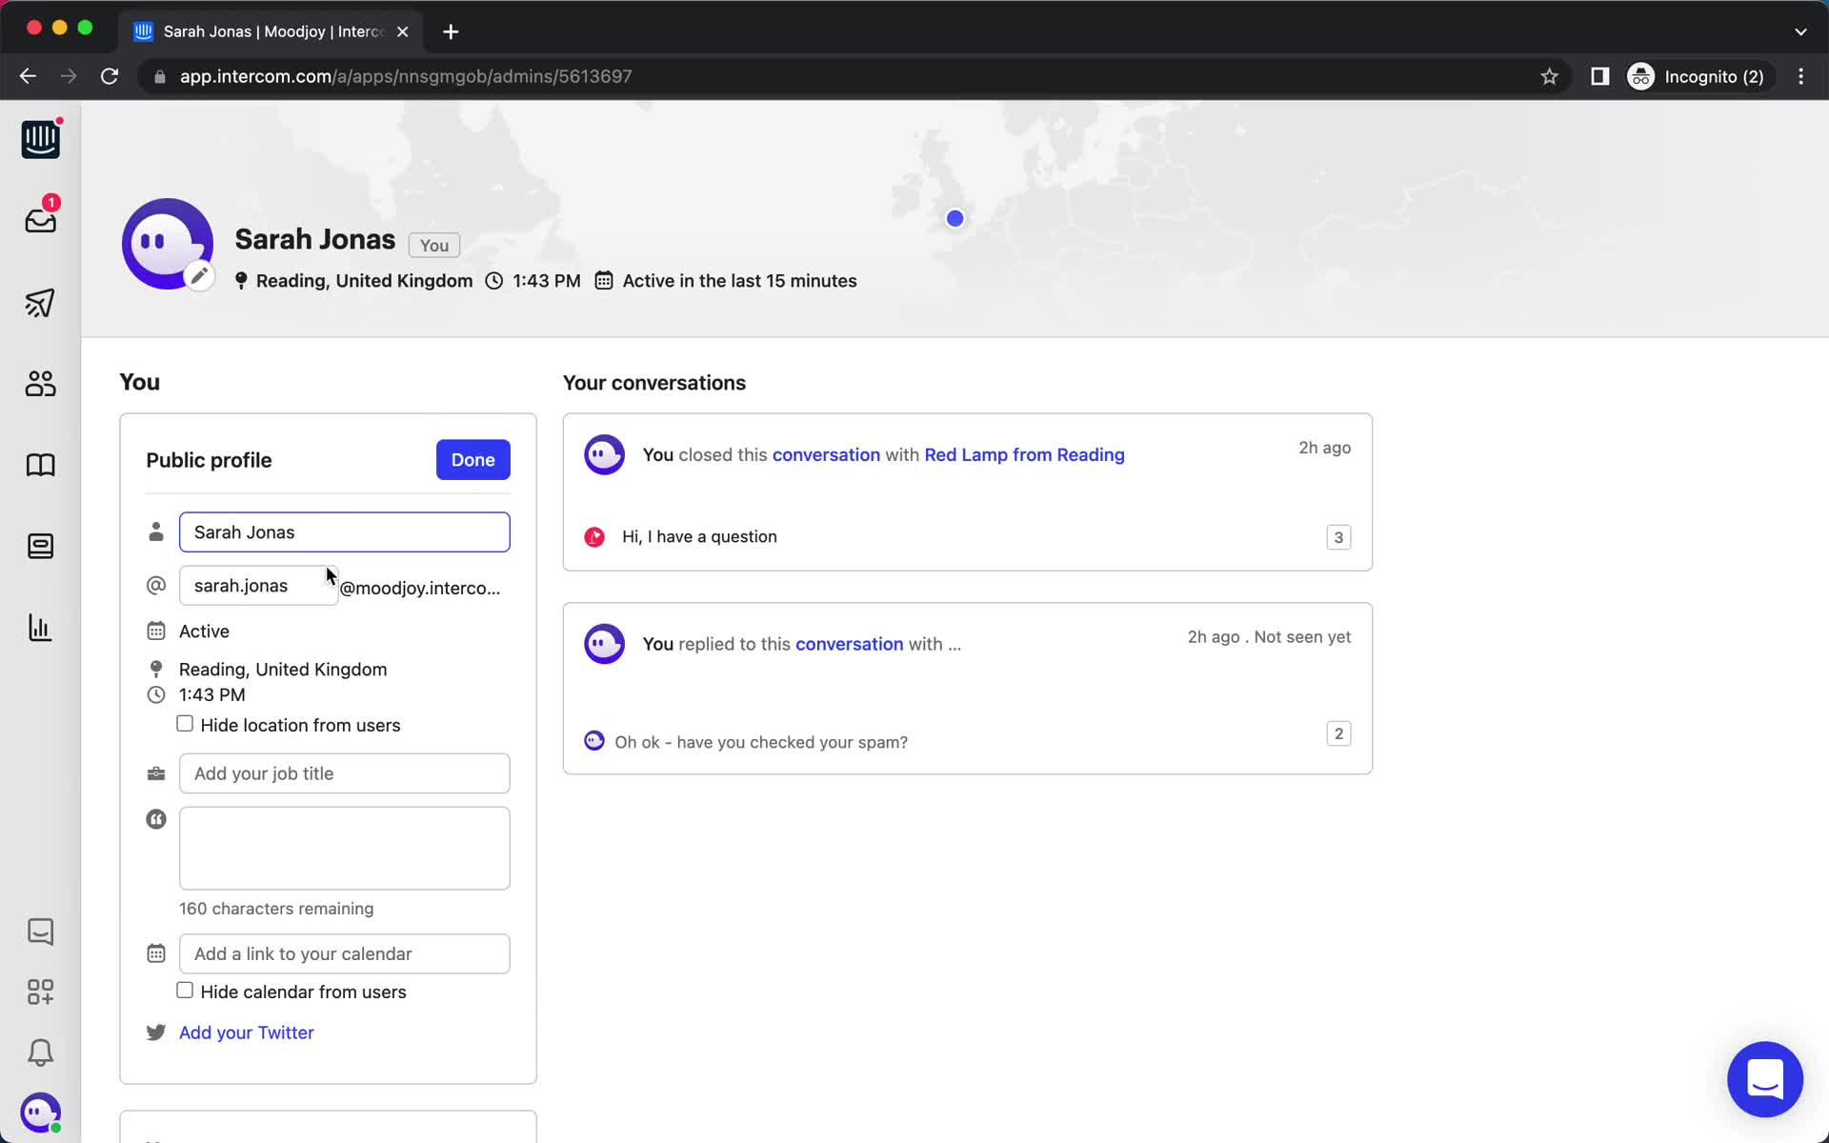The image size is (1829, 1143).
Task: Open the Outbound paper plane icon
Action: click(40, 303)
